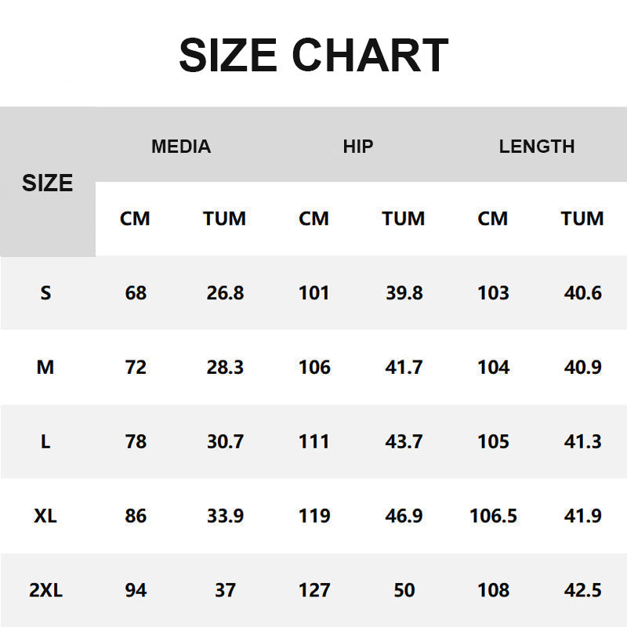
Task: Select the L size row label
Action: click(x=45, y=441)
